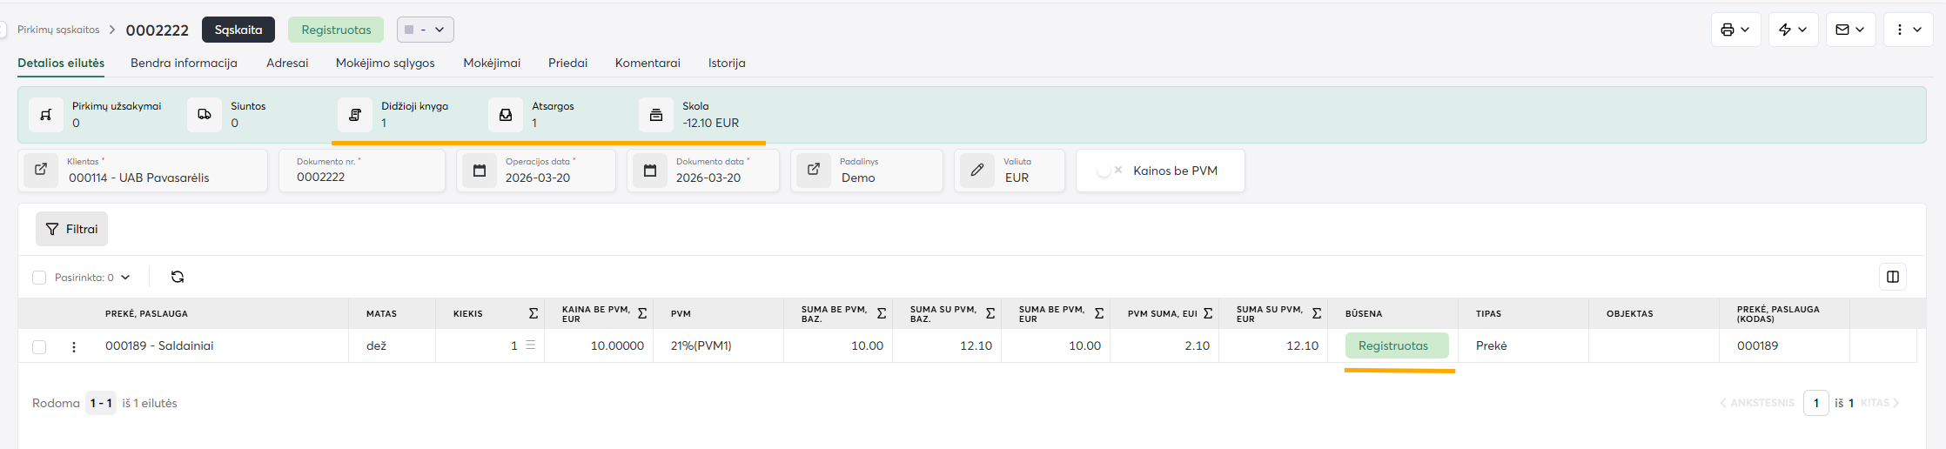The height and width of the screenshot is (449, 1946).
Task: Click the Filtrai button
Action: tap(71, 229)
